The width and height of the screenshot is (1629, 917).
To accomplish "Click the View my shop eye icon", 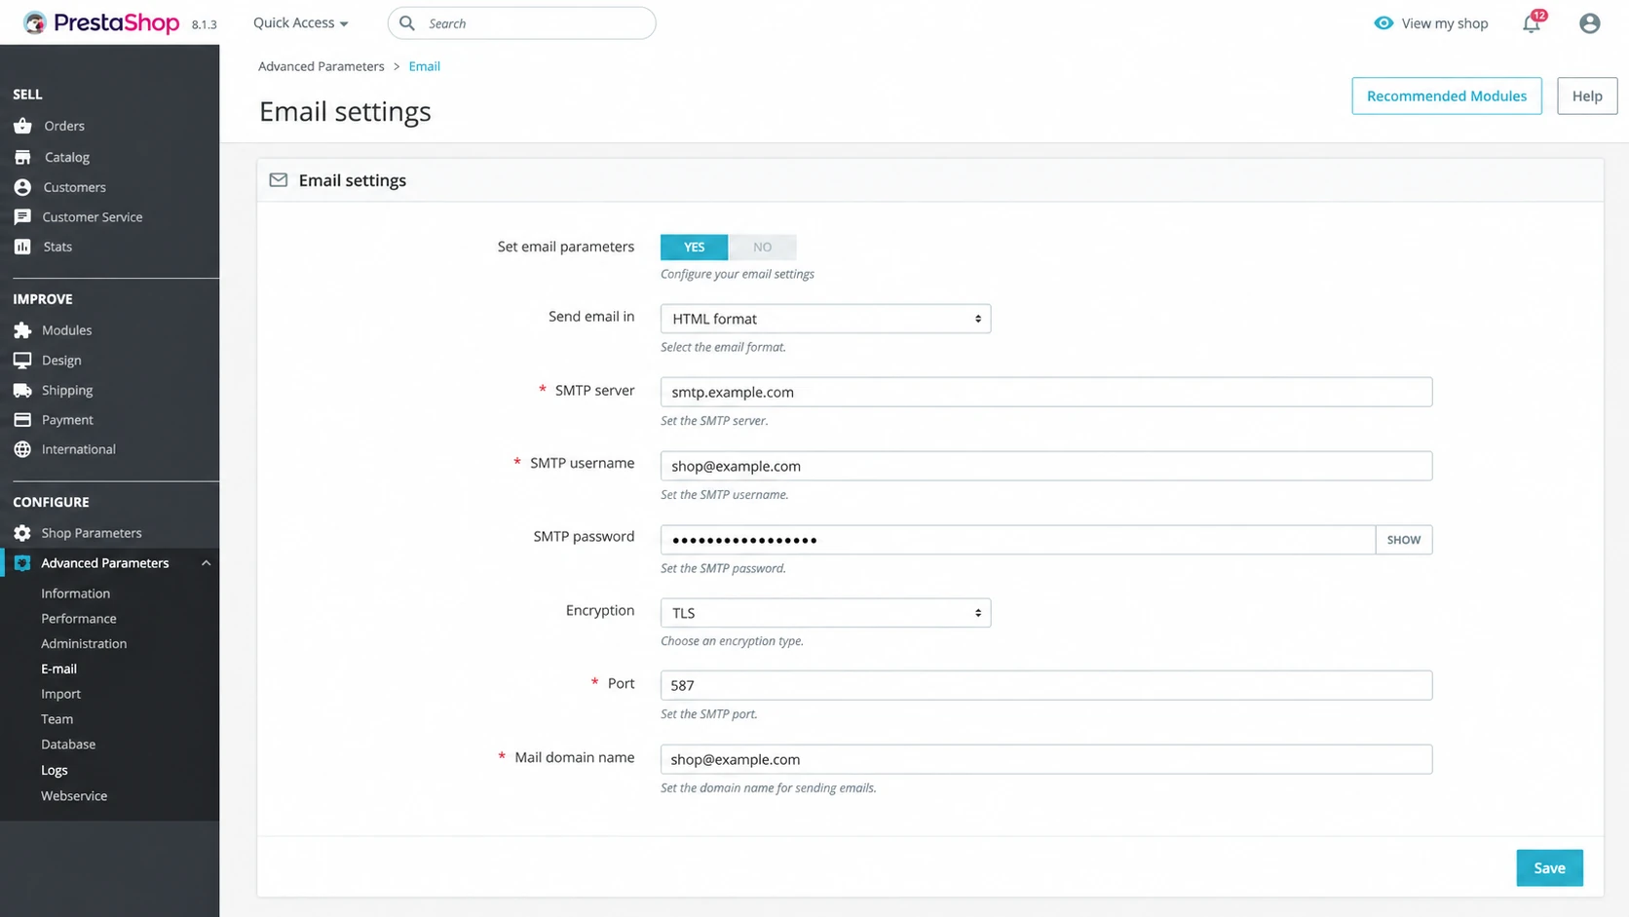I will [1383, 23].
